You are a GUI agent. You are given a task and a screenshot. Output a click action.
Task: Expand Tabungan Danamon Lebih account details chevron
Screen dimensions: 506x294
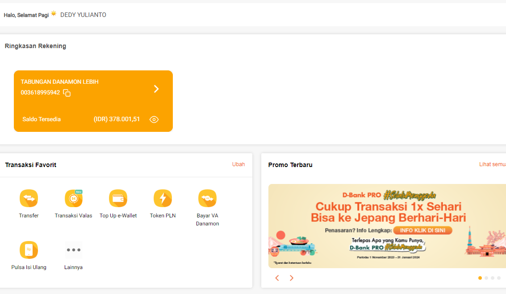(156, 89)
